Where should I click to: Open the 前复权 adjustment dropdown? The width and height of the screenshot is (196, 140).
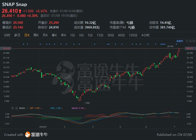[x=180, y=41]
